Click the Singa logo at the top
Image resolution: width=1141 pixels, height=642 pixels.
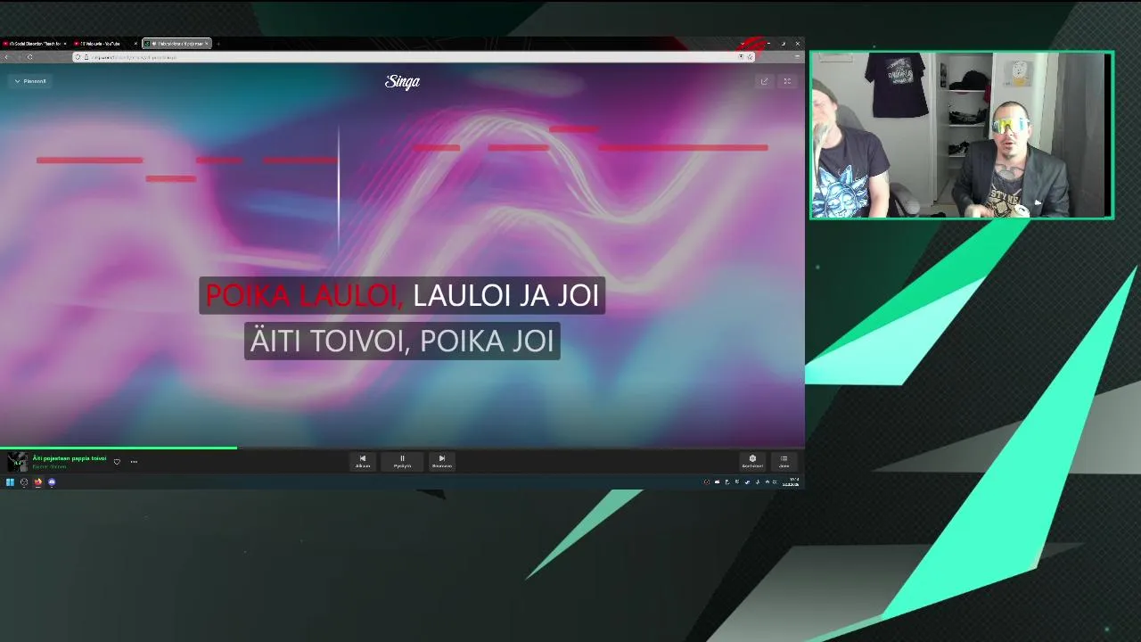(402, 81)
